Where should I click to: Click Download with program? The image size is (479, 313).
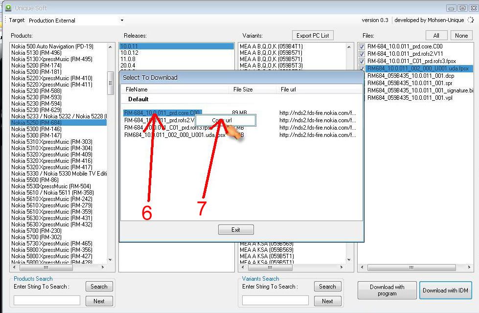pyautogui.click(x=387, y=291)
